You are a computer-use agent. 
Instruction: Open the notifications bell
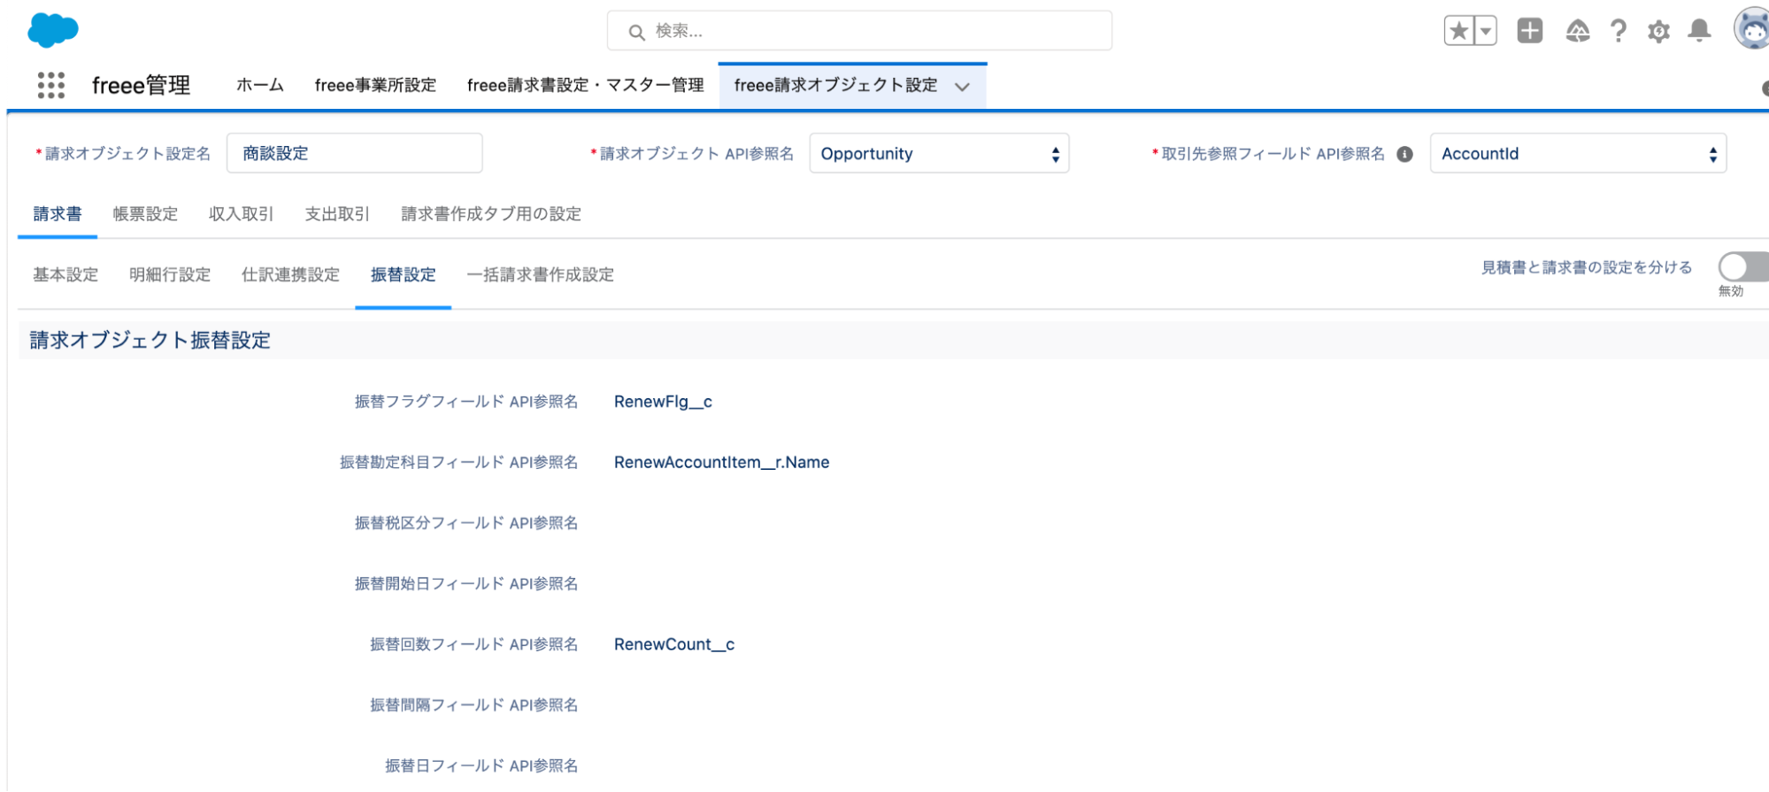[x=1699, y=31]
